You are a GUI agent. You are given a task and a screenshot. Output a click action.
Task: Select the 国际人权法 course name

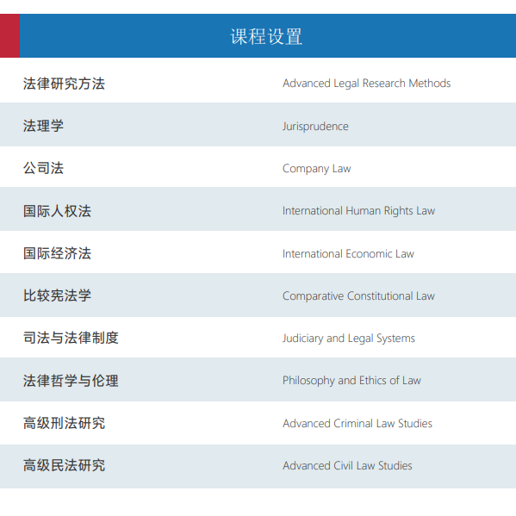[57, 211]
